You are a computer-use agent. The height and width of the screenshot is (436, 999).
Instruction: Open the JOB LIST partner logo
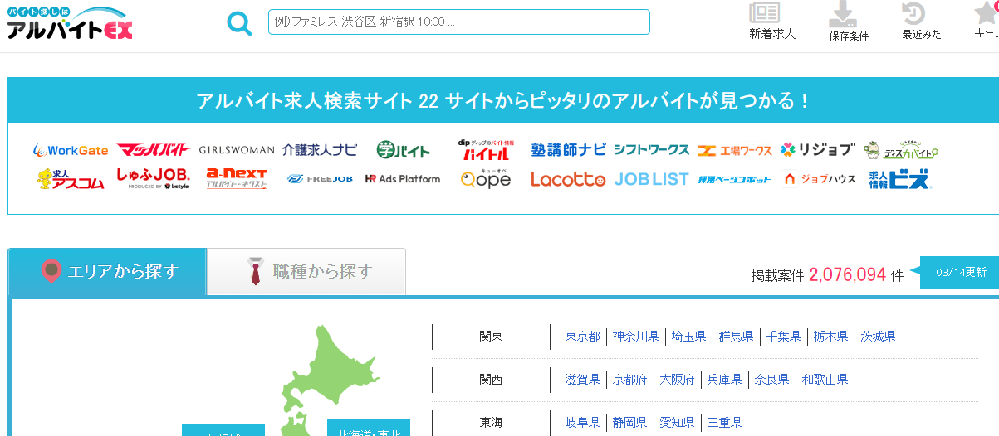click(652, 179)
